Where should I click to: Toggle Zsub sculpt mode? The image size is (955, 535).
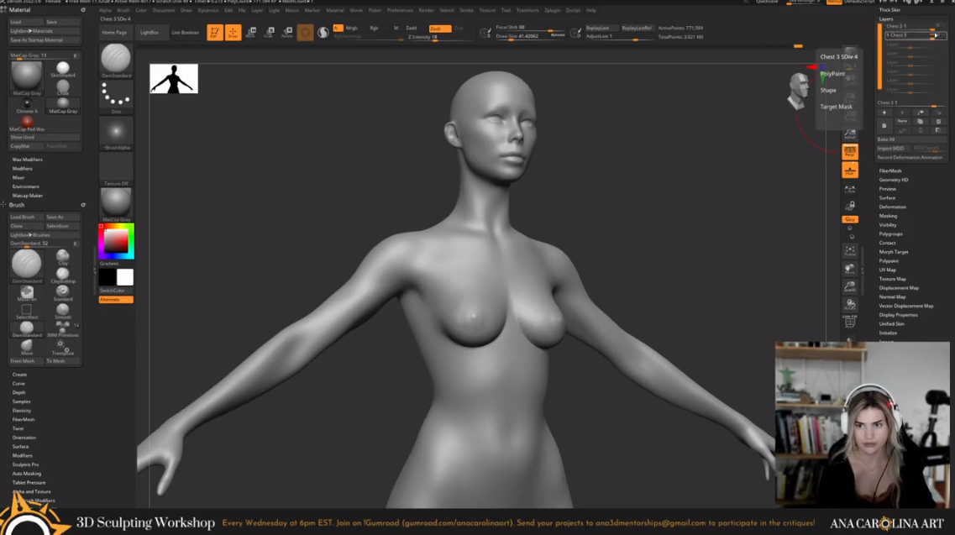point(440,29)
